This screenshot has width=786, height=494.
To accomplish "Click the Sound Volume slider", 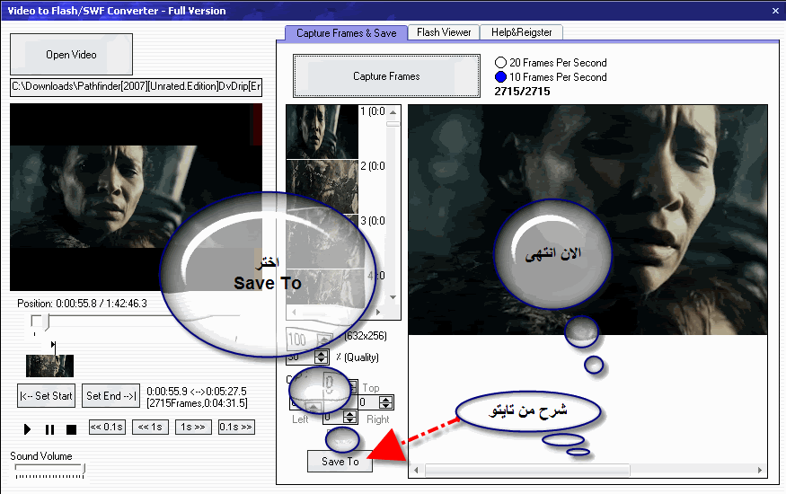I will (49, 470).
